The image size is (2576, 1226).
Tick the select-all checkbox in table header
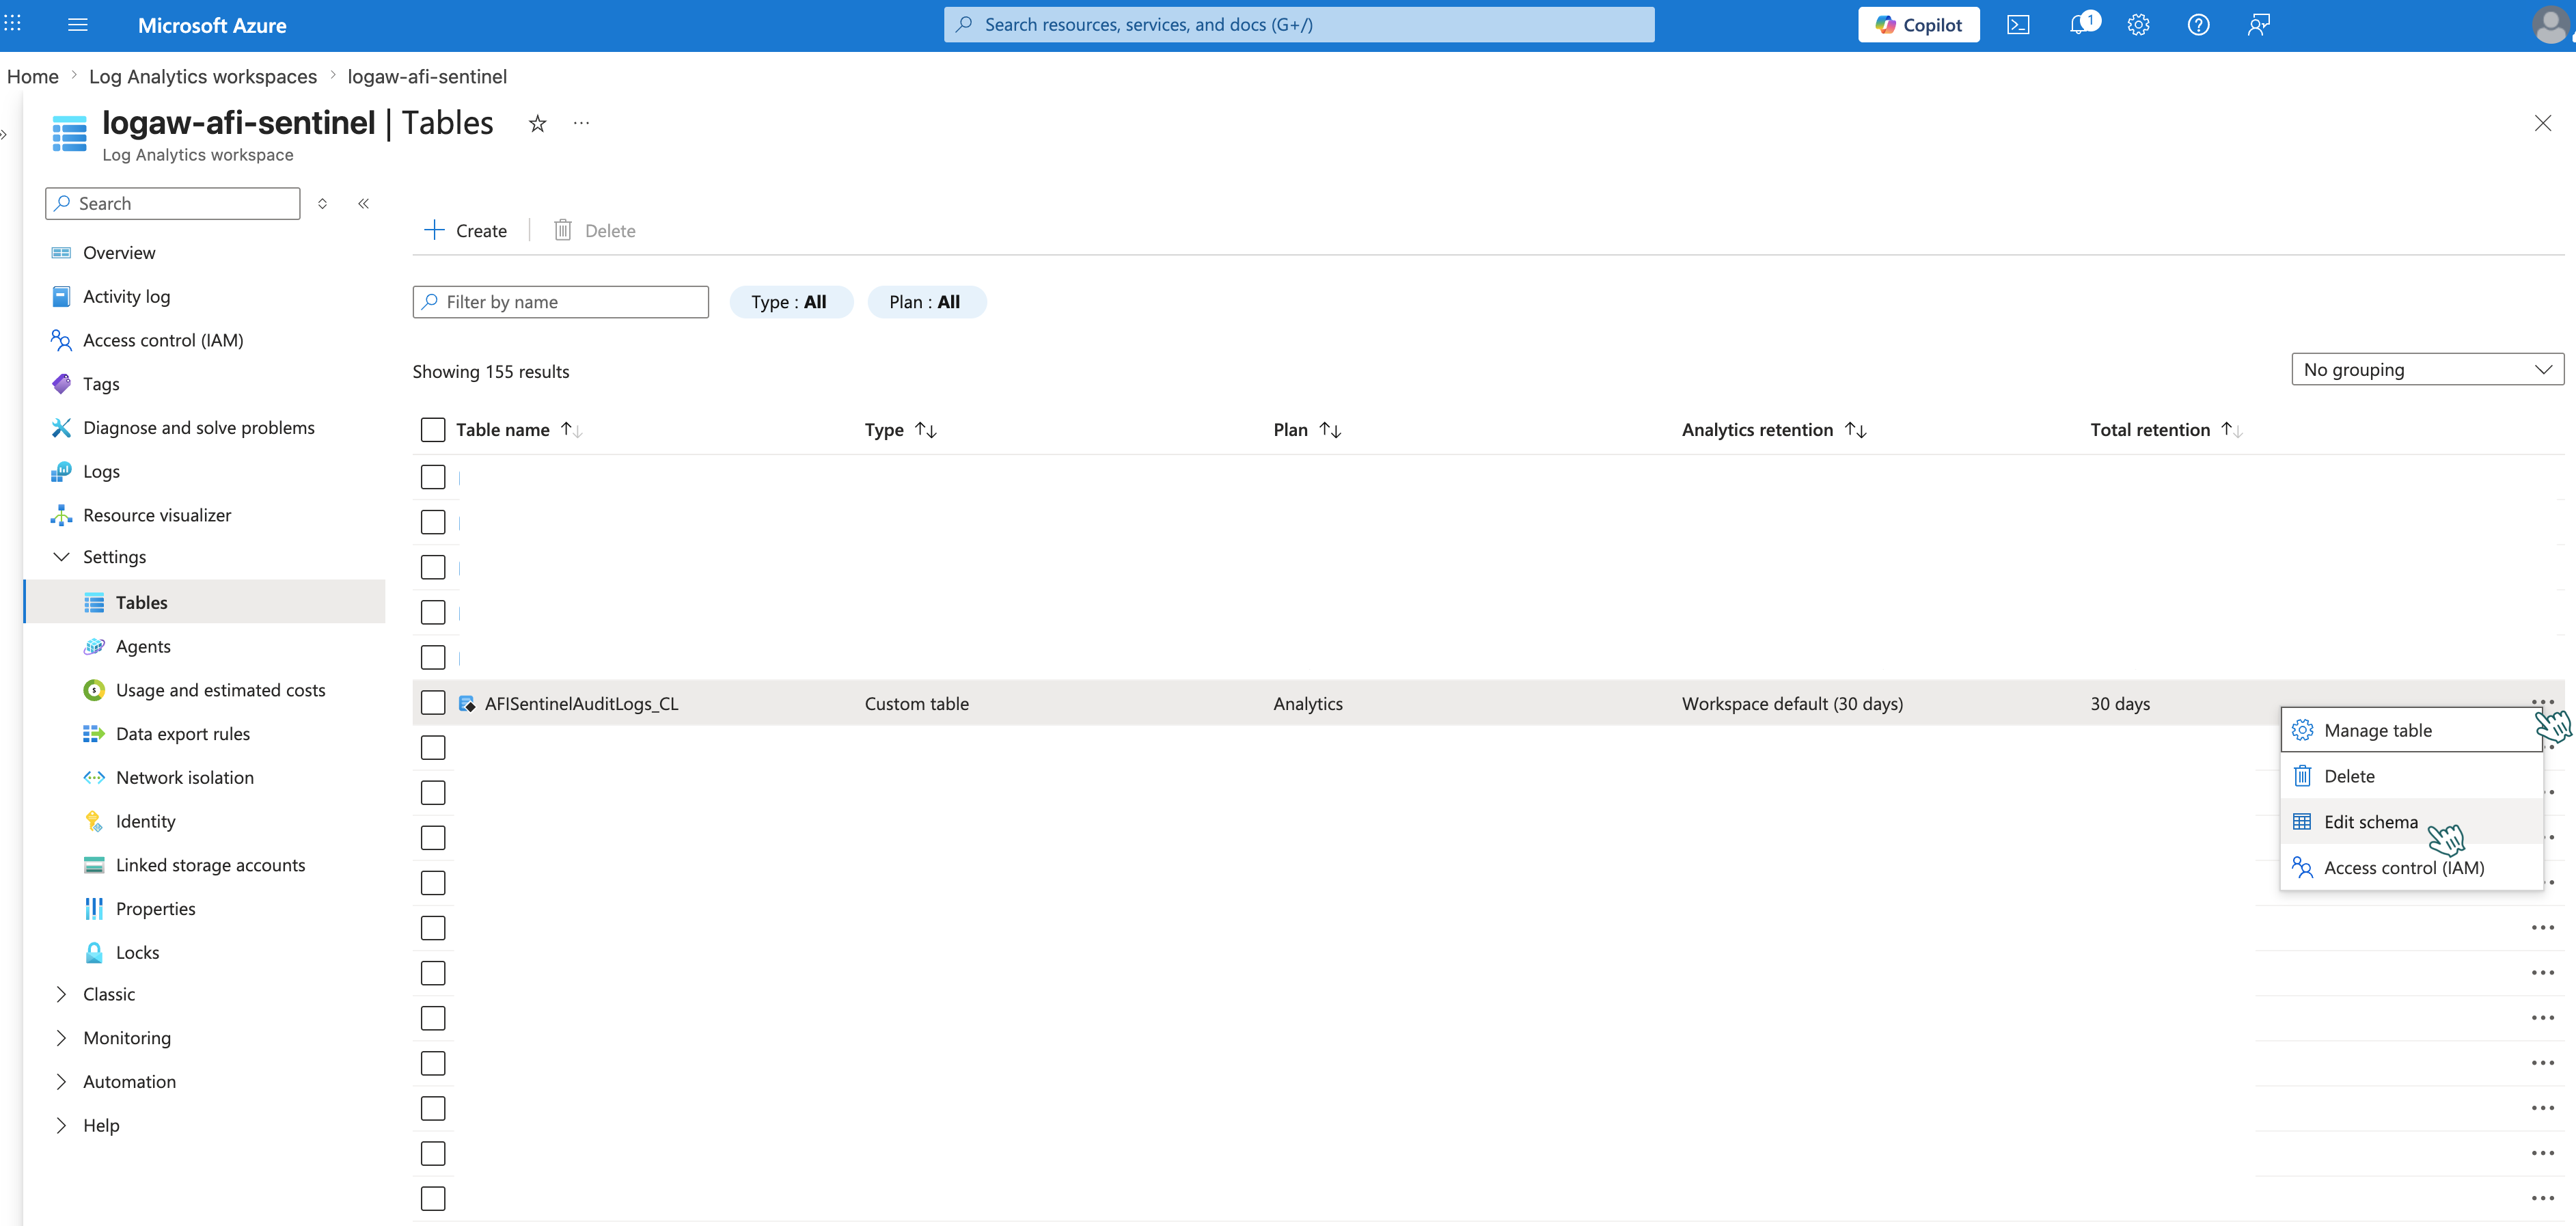click(433, 430)
